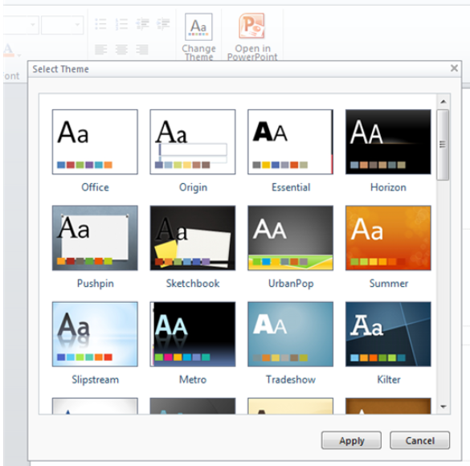Click the Origin theme name label
The width and height of the screenshot is (470, 466).
tap(193, 187)
